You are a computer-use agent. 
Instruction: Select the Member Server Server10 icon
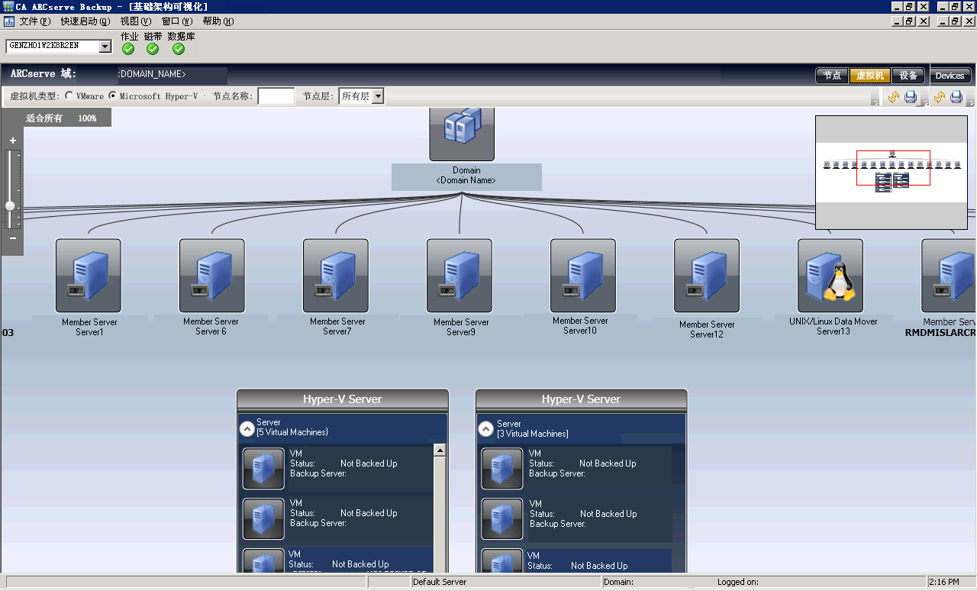pyautogui.click(x=583, y=276)
